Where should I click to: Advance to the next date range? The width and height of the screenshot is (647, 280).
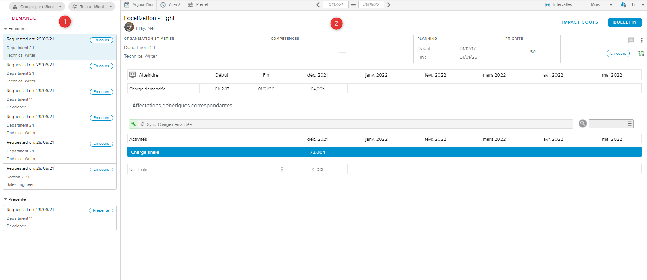389,5
